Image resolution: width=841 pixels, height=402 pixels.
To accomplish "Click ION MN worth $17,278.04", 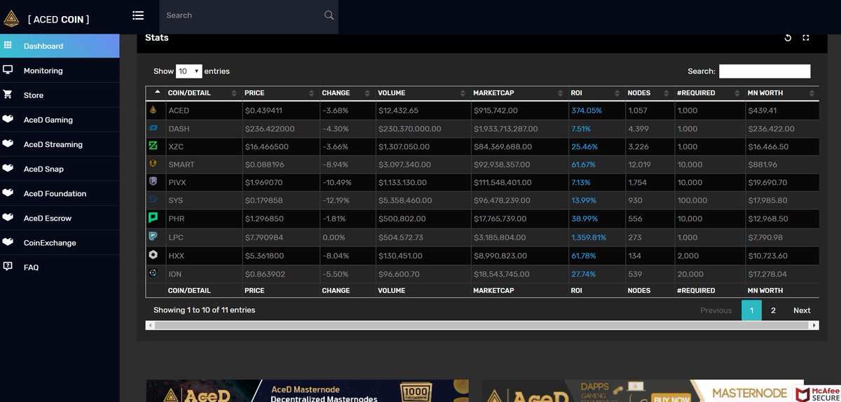I will pyautogui.click(x=767, y=275).
